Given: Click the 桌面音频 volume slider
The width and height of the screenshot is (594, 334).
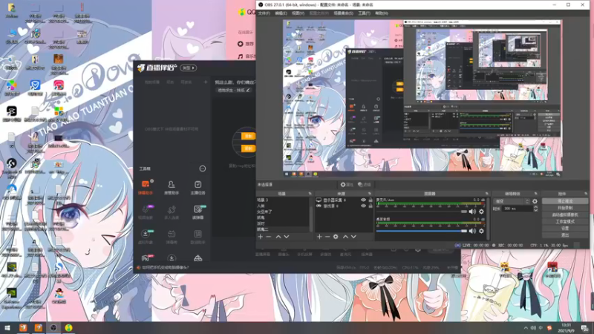Looking at the screenshot, I should tap(422, 231).
